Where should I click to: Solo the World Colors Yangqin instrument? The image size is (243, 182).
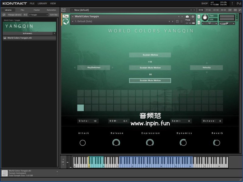click(199, 17)
